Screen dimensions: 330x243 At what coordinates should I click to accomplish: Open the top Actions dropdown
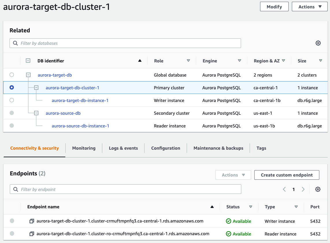coord(309,7)
